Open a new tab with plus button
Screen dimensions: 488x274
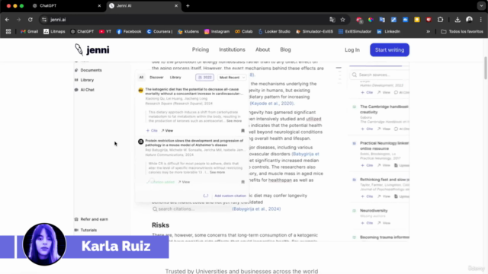pos(188,5)
